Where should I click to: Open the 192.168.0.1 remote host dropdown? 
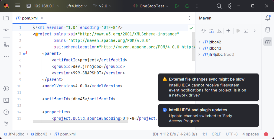point(43,6)
